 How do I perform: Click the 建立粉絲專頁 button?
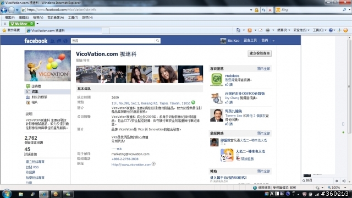[x=260, y=53]
